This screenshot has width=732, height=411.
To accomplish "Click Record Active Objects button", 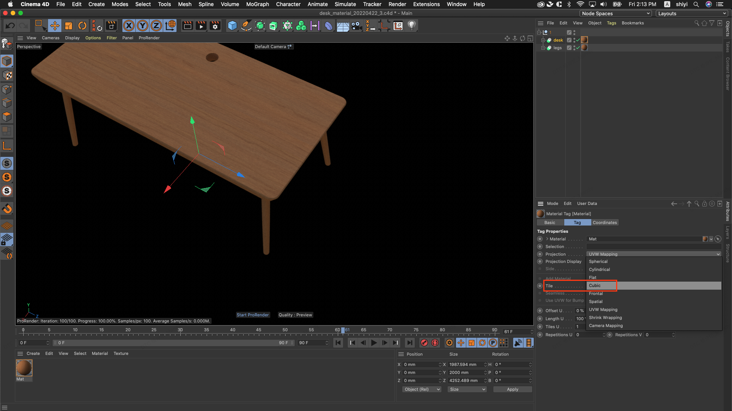I will [424, 343].
